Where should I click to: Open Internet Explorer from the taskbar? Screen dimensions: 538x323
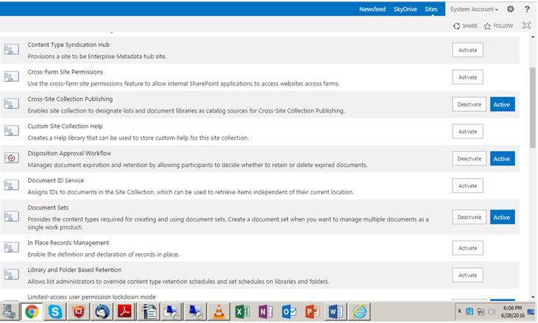359,312
